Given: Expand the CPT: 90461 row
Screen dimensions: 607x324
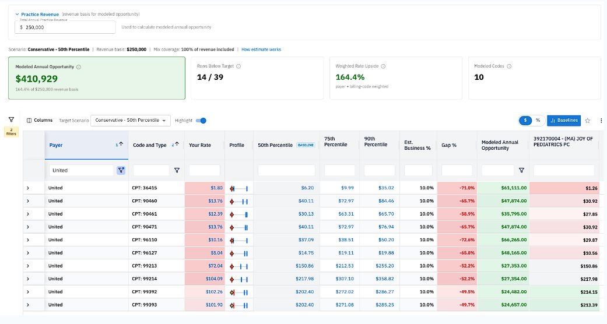Looking at the screenshot, I should [x=28, y=214].
